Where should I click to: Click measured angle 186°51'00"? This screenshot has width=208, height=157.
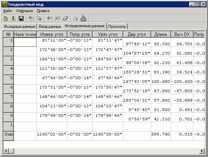53,59
